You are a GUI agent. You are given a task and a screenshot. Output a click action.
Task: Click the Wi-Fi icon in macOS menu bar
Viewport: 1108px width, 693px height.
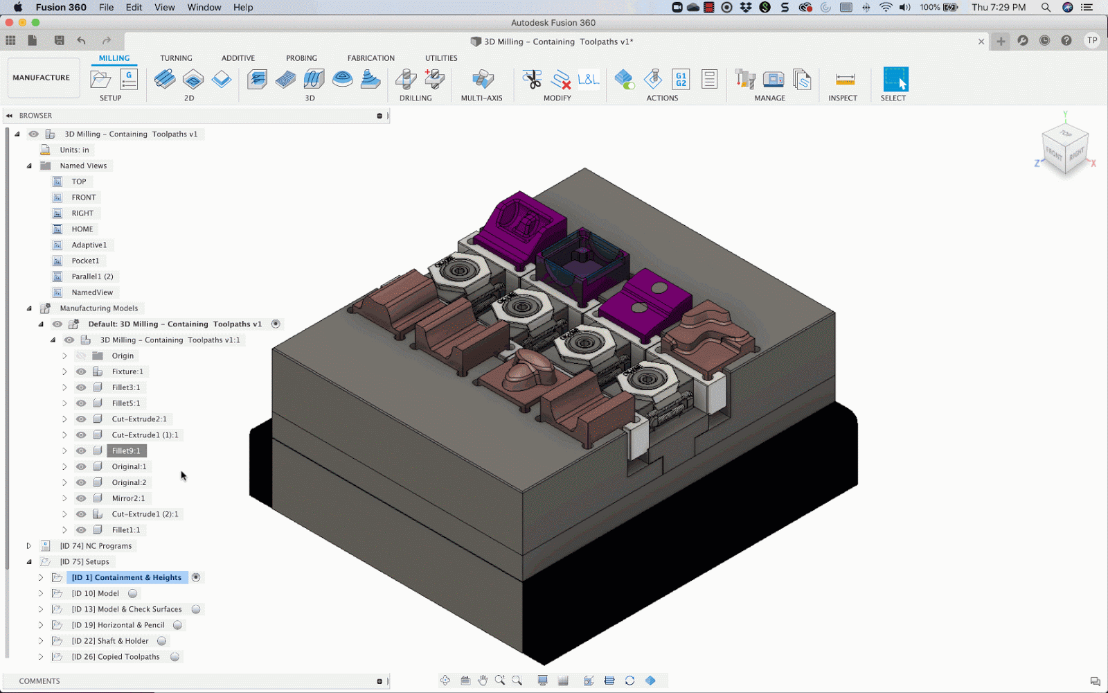click(x=886, y=8)
